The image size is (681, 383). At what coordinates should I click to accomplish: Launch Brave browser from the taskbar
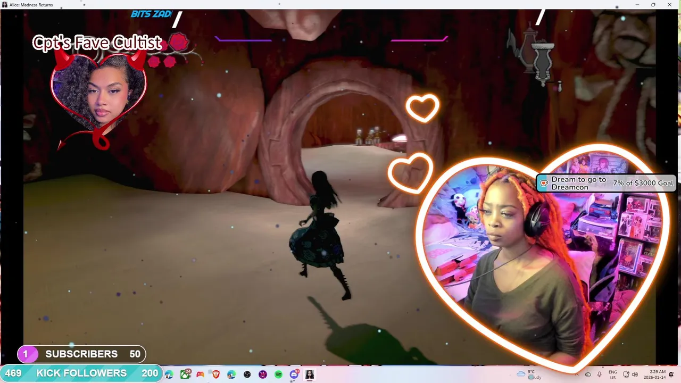click(x=216, y=374)
